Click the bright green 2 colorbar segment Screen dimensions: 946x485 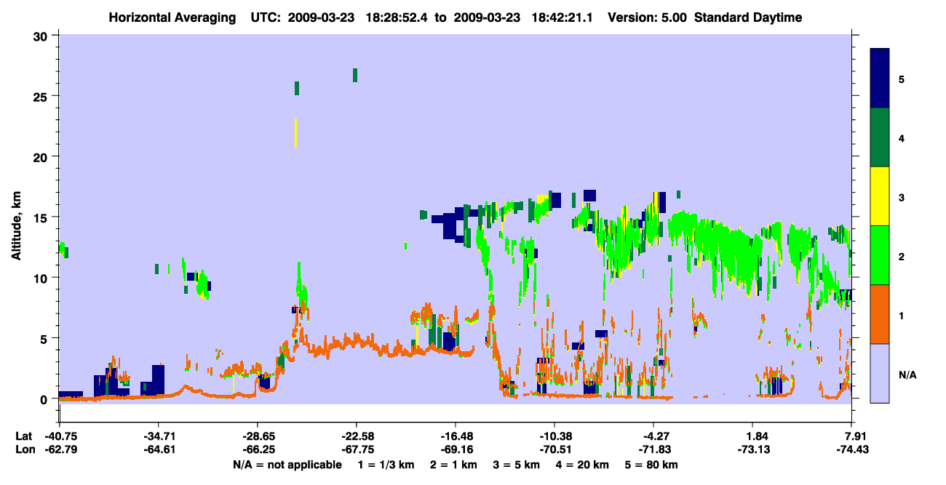point(880,255)
